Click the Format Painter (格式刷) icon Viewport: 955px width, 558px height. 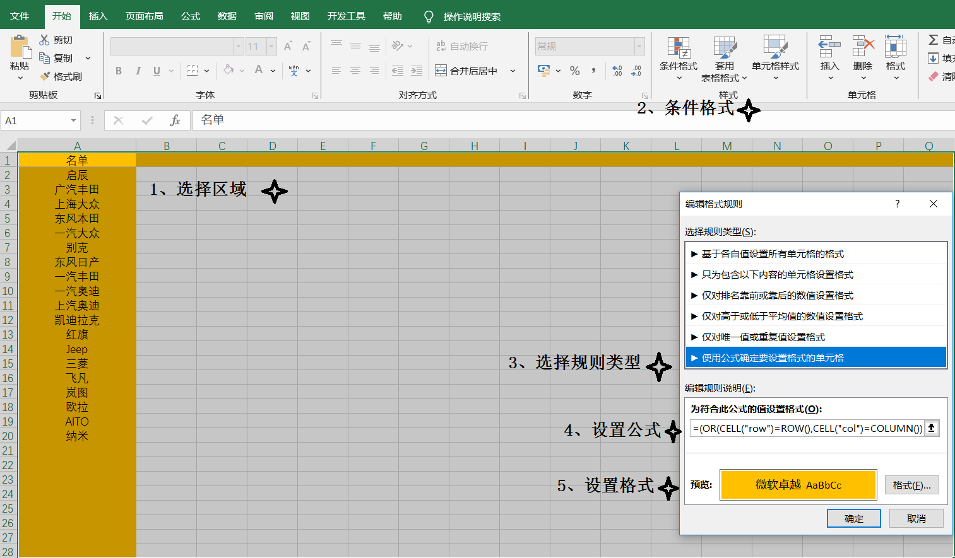coord(45,76)
